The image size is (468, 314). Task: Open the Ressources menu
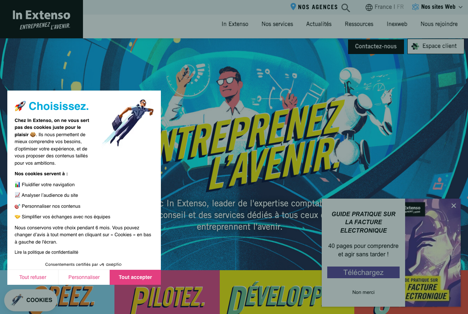(x=359, y=24)
